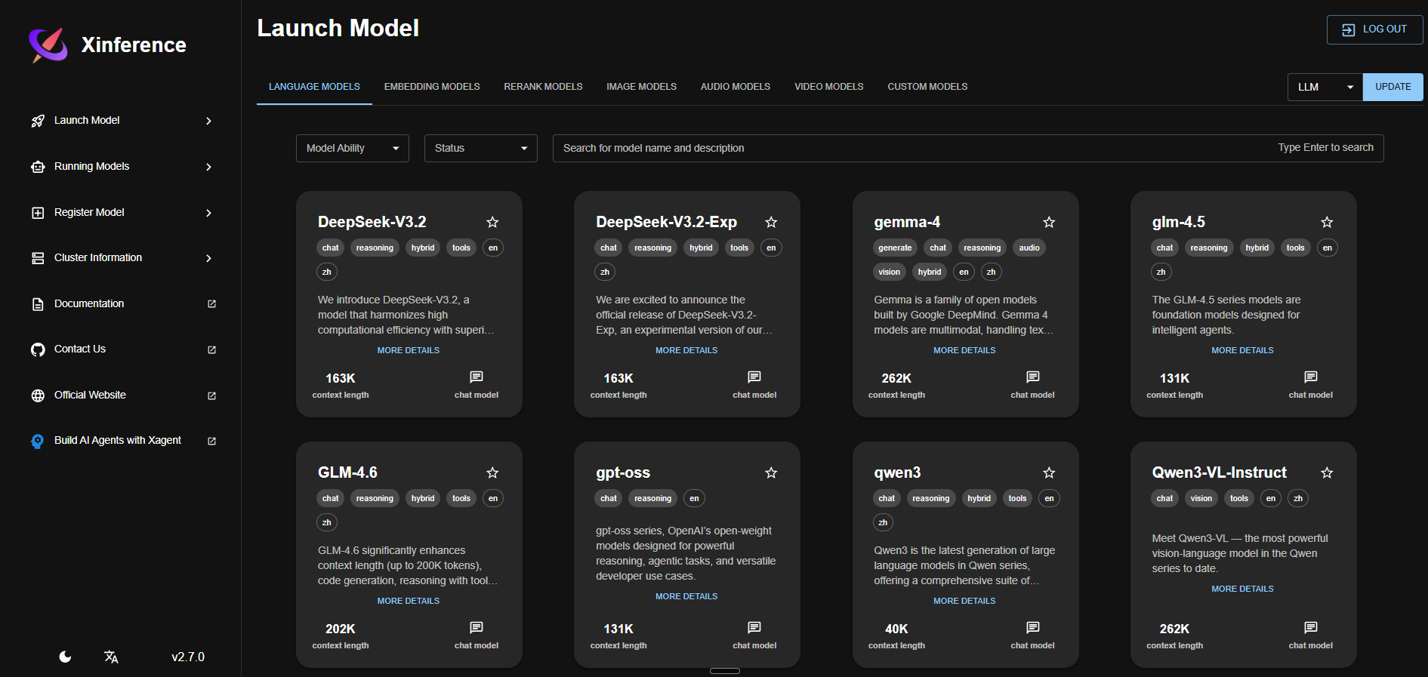Mark Qwen3-VL-Instruct as favorite

[x=1327, y=472]
